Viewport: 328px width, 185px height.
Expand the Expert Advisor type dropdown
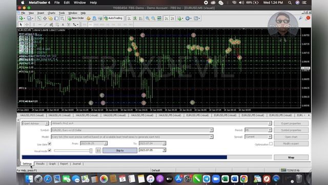point(47,123)
